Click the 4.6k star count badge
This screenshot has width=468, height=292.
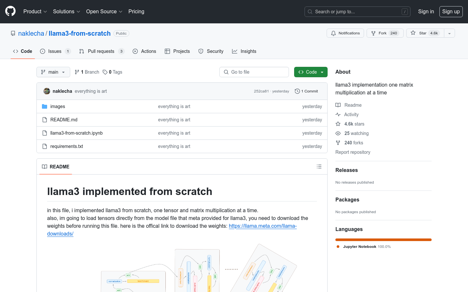(x=434, y=33)
